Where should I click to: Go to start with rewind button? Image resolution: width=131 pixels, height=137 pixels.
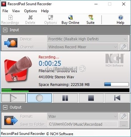click(x=117, y=98)
